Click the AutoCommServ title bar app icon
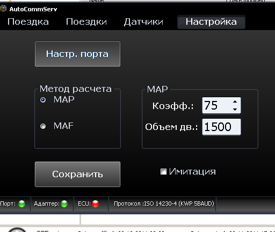The width and height of the screenshot is (275, 232). pyautogui.click(x=3, y=9)
